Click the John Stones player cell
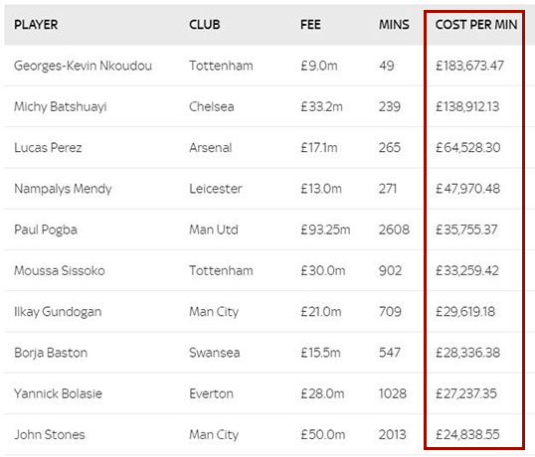 [x=50, y=434]
